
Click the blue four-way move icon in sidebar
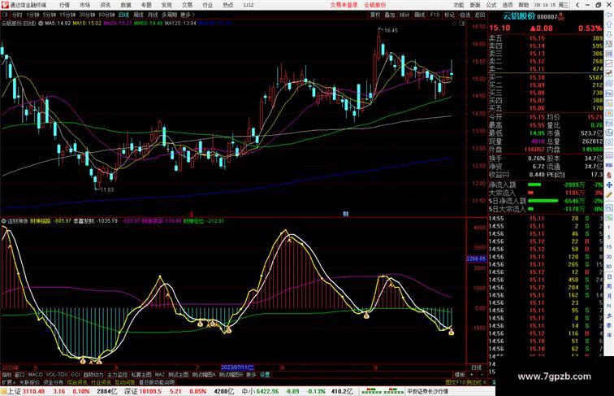click(609, 185)
